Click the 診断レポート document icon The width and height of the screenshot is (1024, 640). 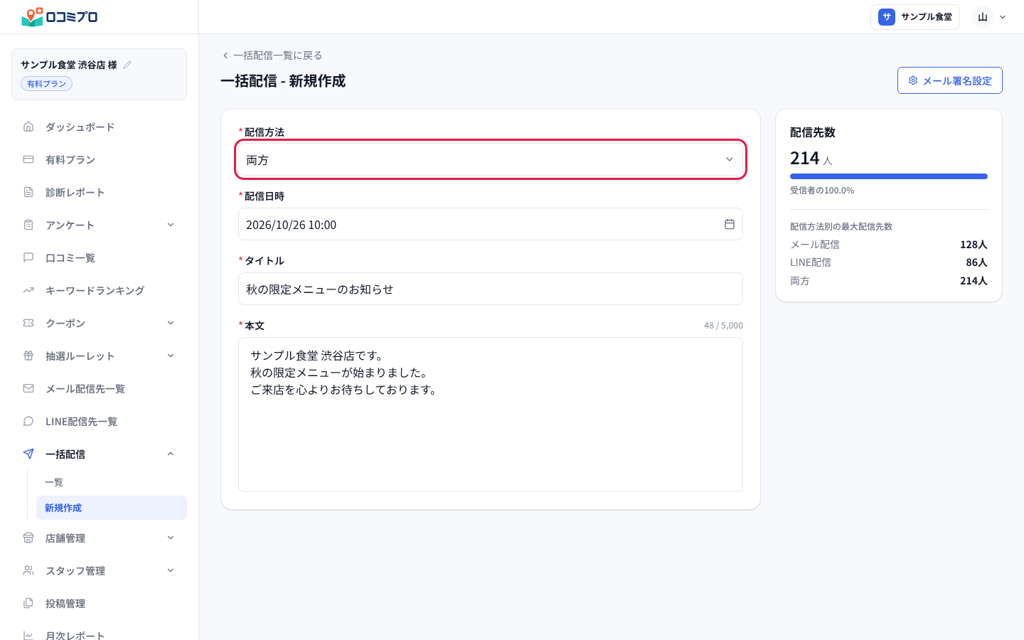pyautogui.click(x=28, y=192)
